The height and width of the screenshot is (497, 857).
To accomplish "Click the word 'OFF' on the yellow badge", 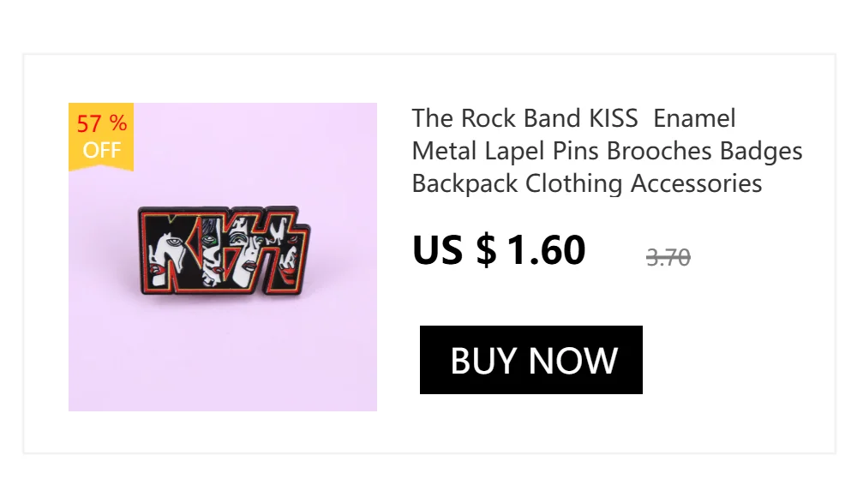I will (101, 150).
